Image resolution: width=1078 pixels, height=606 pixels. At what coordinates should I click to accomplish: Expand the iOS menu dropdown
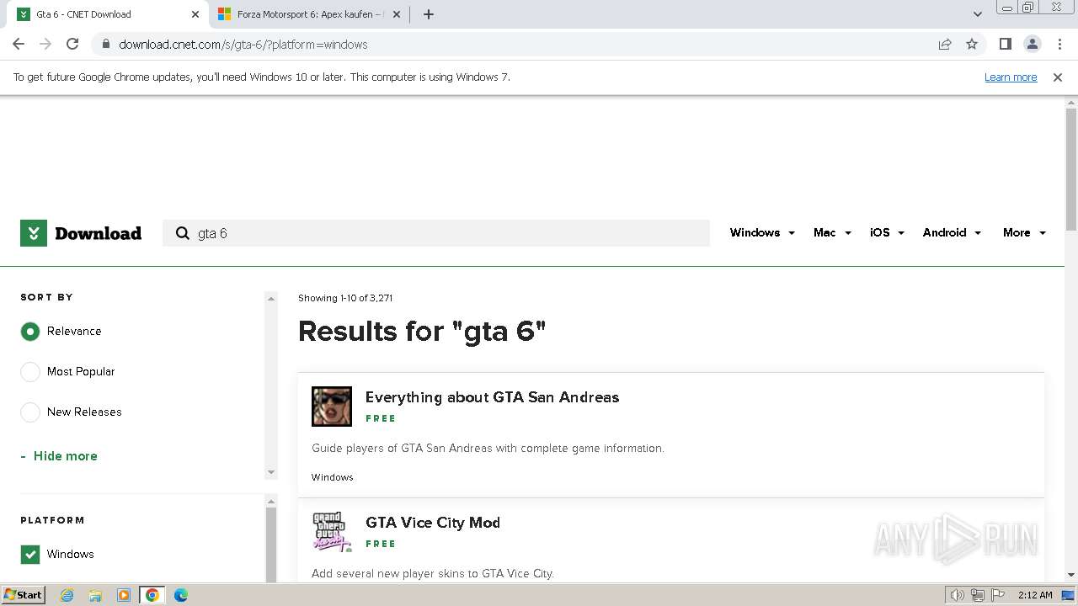click(887, 233)
